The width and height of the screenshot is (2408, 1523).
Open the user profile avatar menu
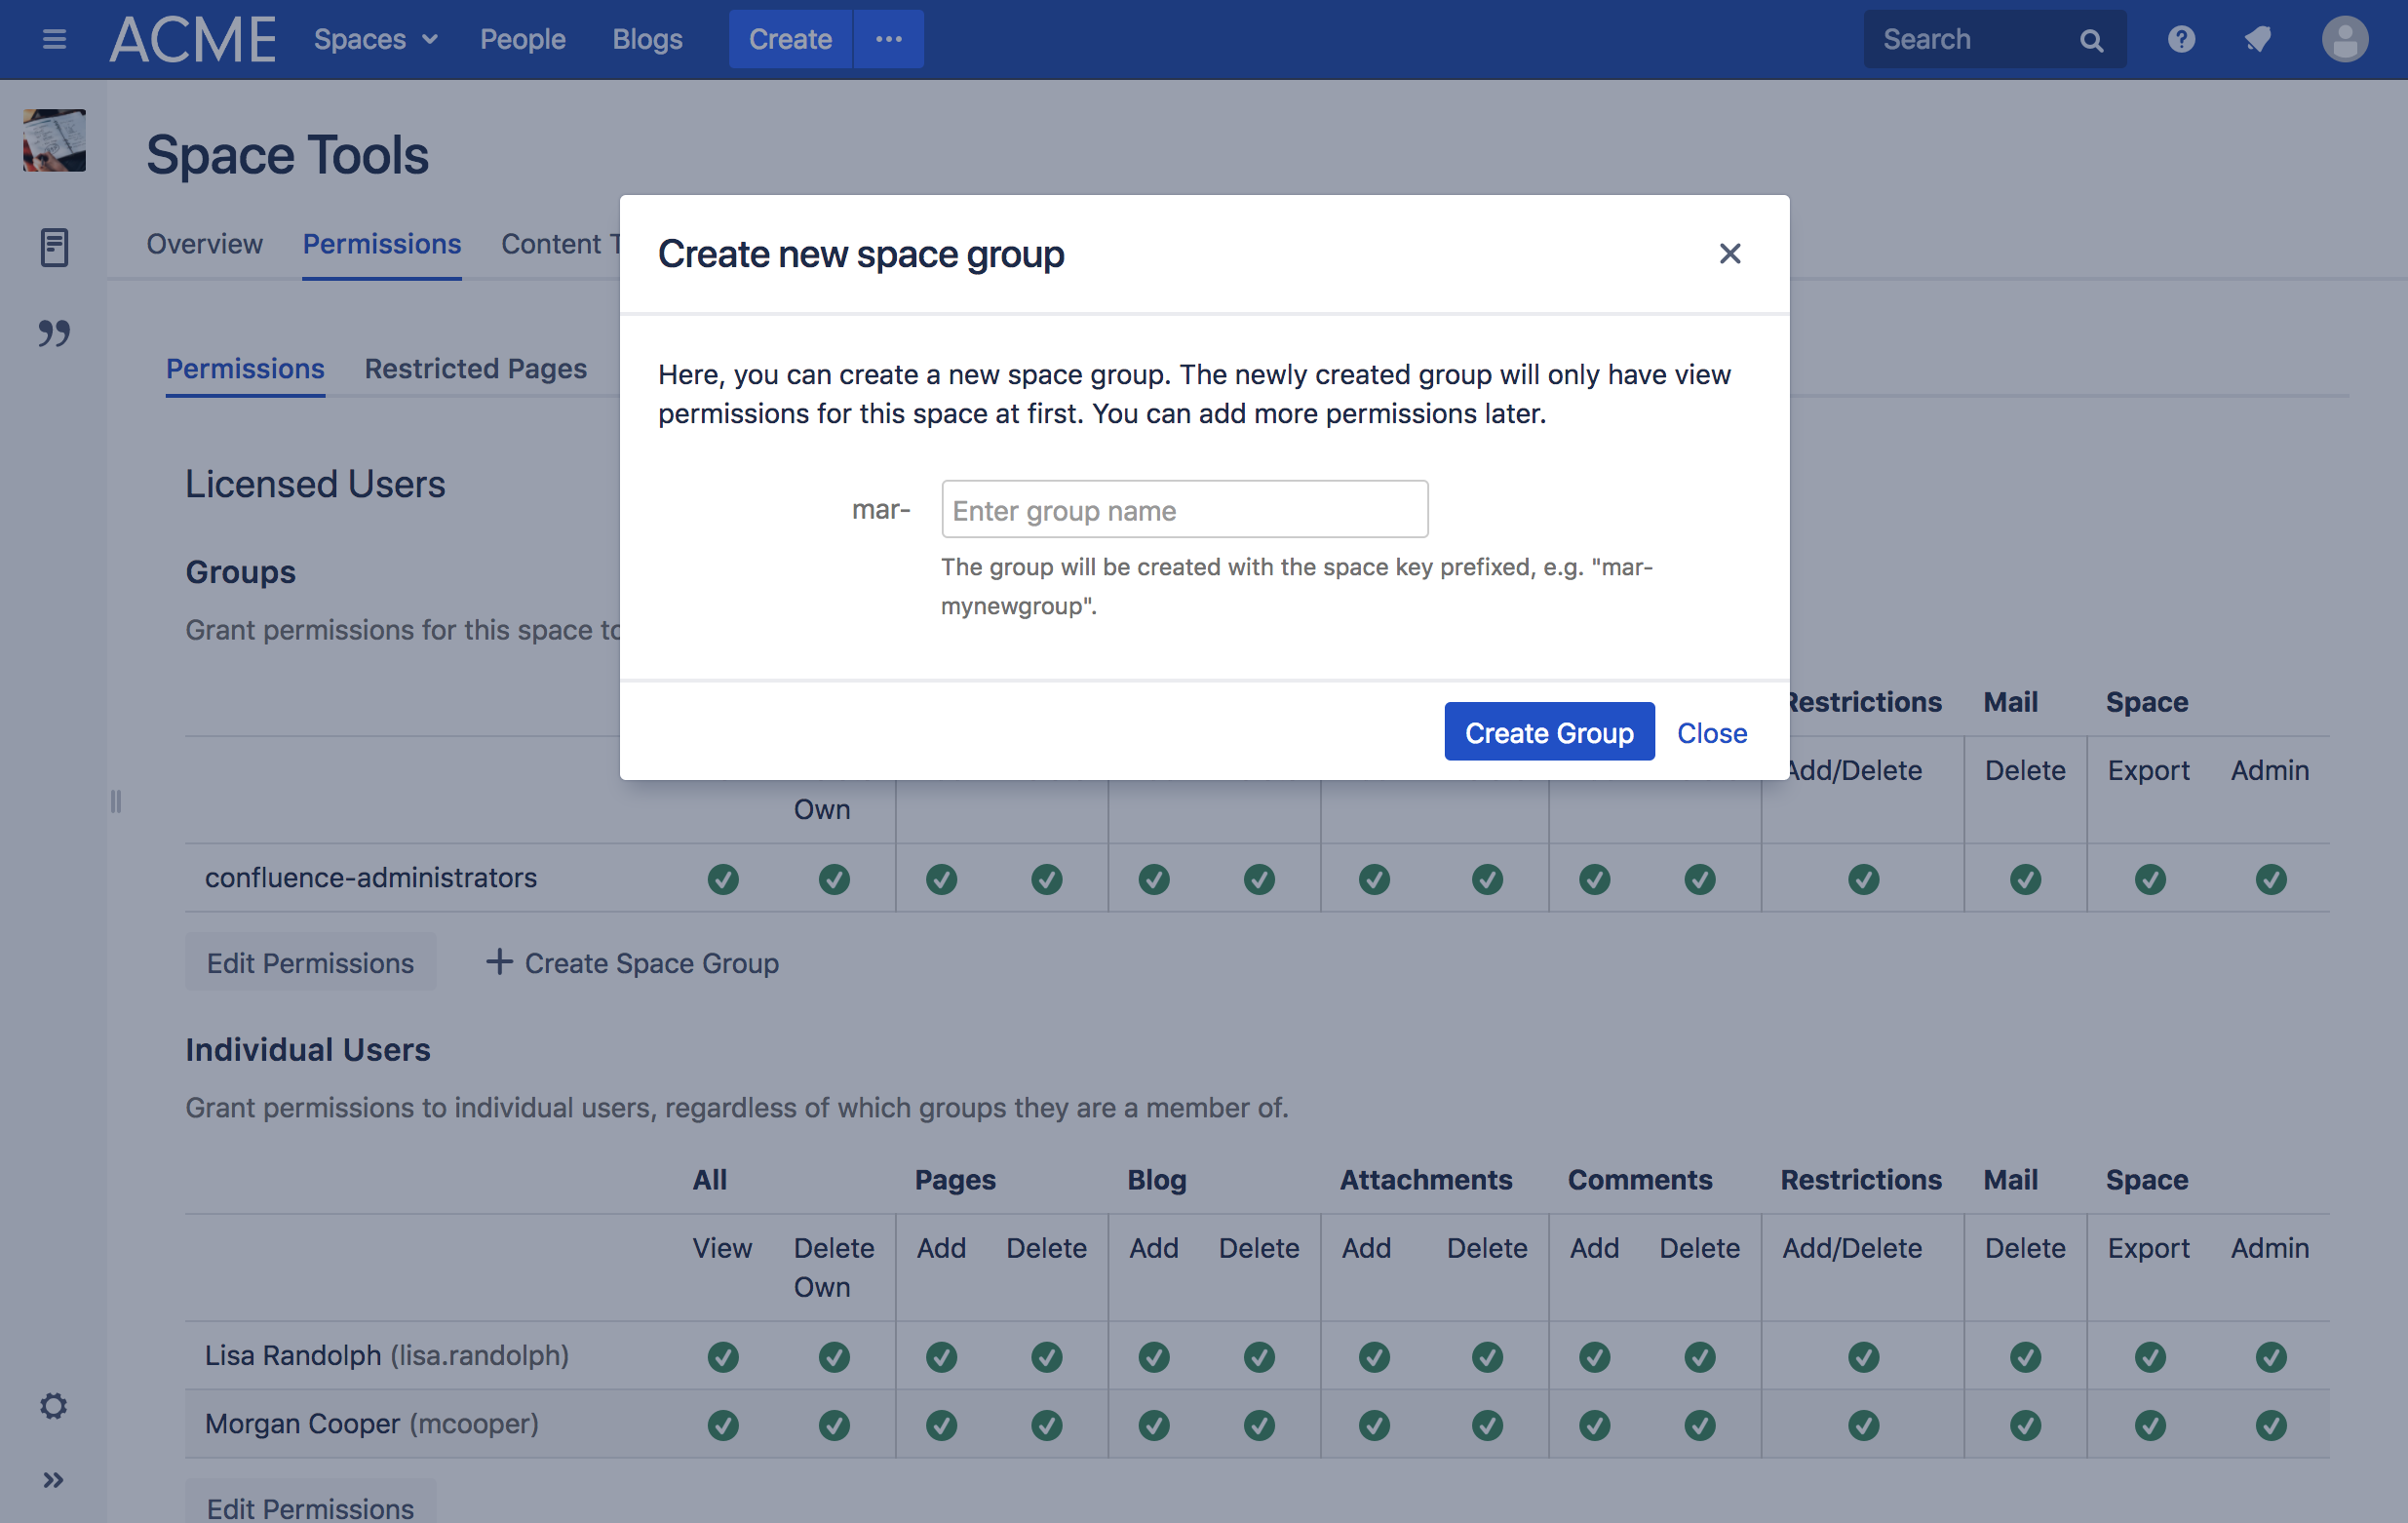(x=2343, y=39)
